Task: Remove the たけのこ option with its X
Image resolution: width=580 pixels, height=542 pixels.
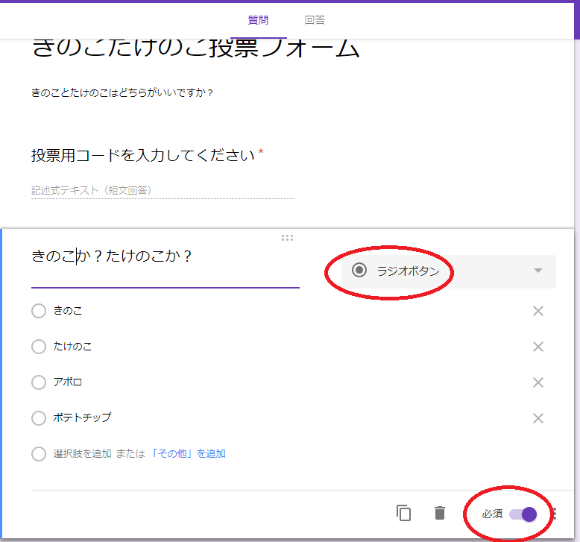Action: pyautogui.click(x=538, y=347)
